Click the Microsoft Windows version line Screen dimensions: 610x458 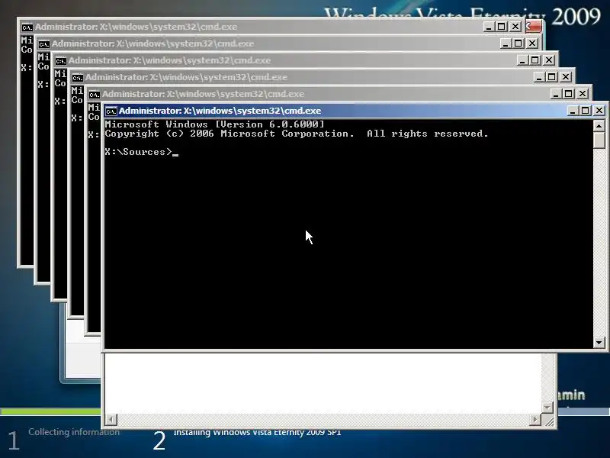tap(214, 124)
